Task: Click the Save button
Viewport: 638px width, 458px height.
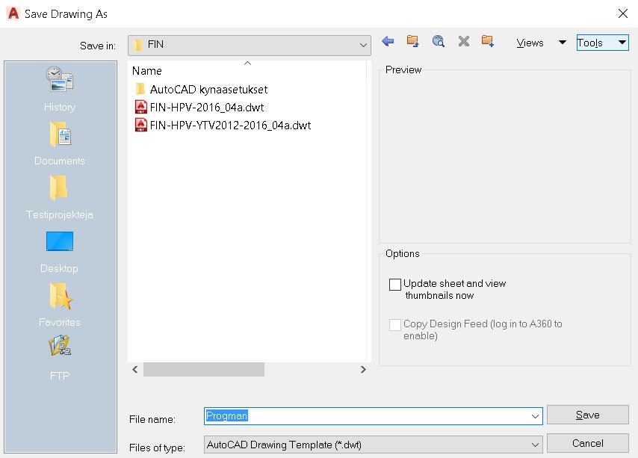Action: click(587, 415)
